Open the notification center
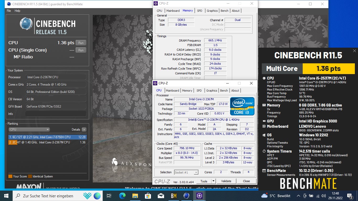The image size is (358, 201). pos(350,196)
